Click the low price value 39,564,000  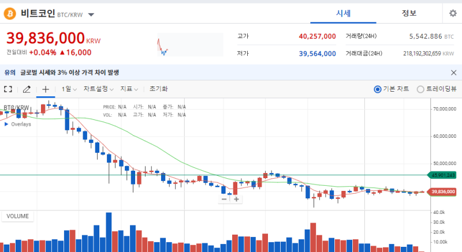click(317, 54)
